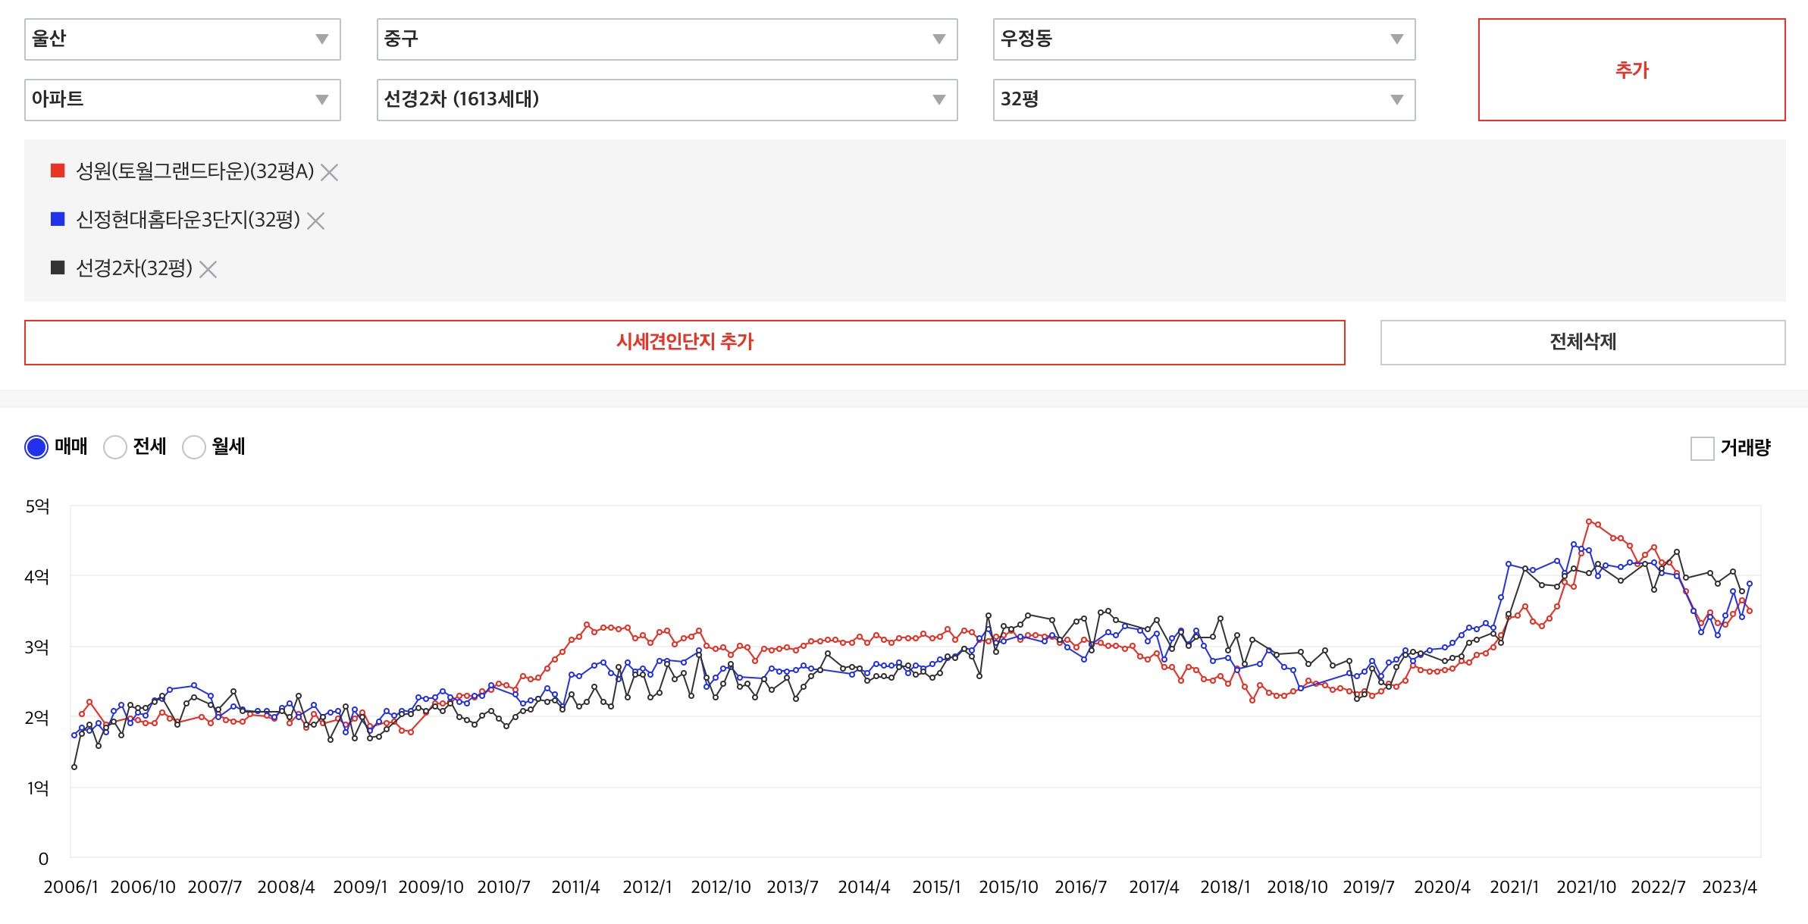Open the 중구 district dropdown
The image size is (1808, 924).
pos(666,39)
